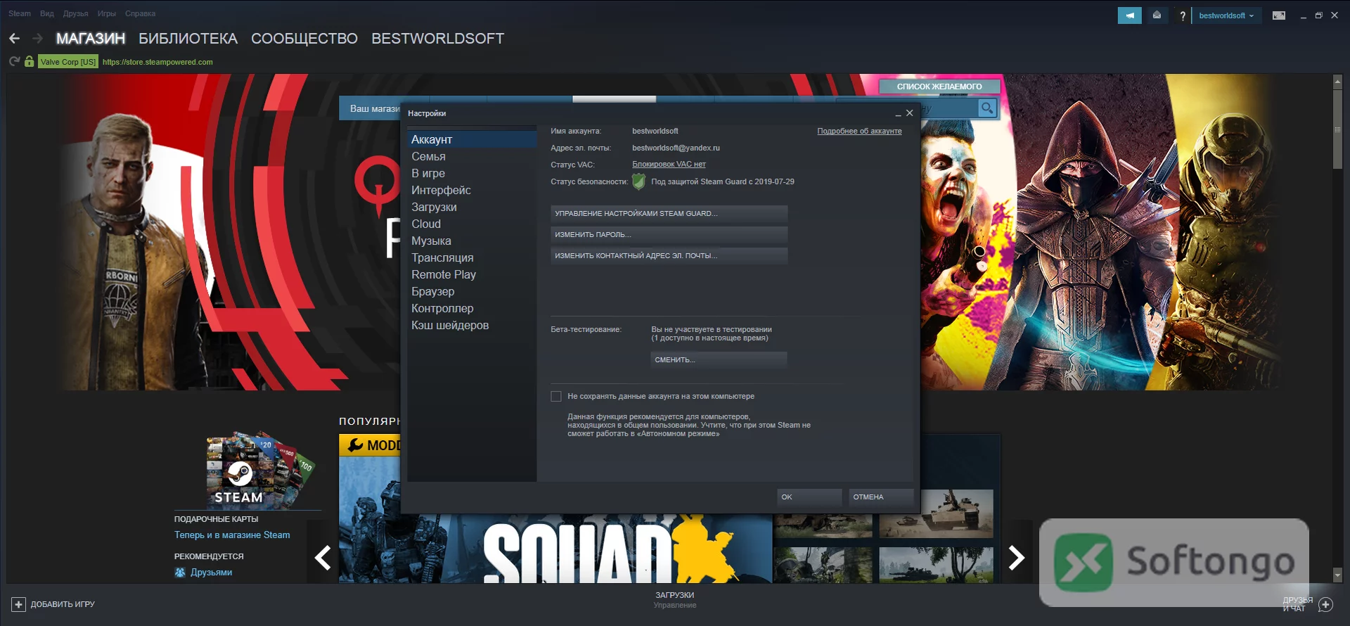This screenshot has width=1350, height=626.
Task: Open the Вид menu
Action: point(47,13)
